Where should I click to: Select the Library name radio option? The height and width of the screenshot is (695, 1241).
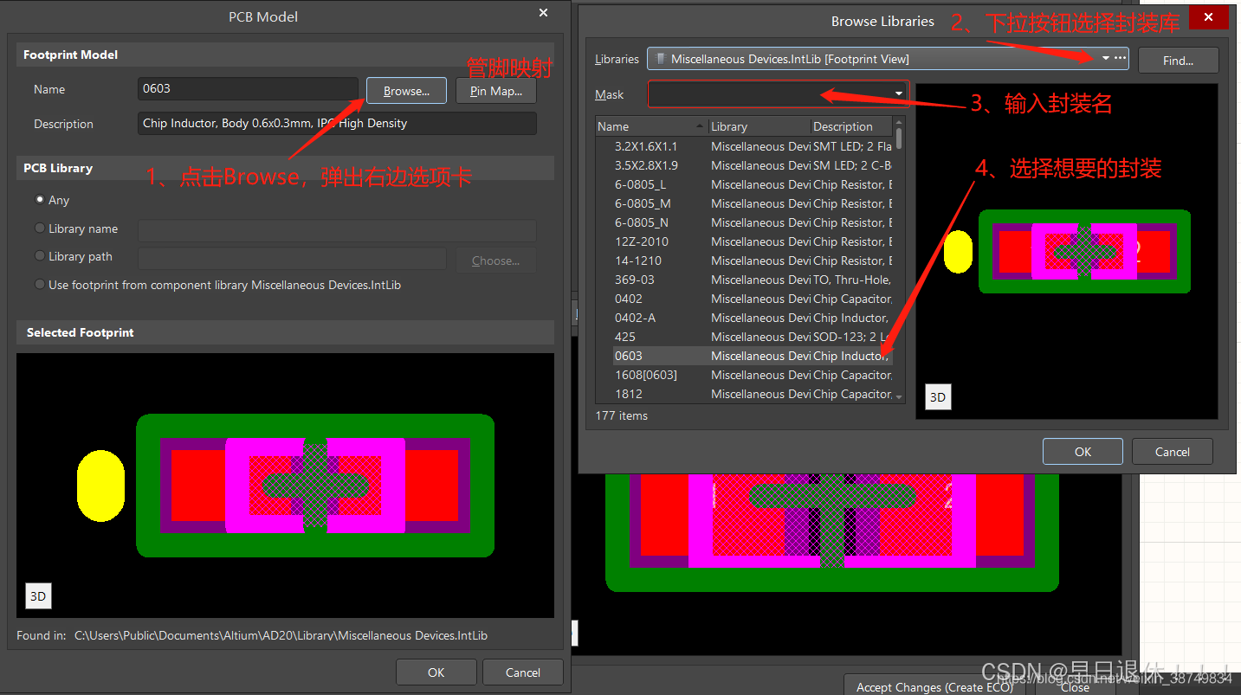tap(40, 228)
